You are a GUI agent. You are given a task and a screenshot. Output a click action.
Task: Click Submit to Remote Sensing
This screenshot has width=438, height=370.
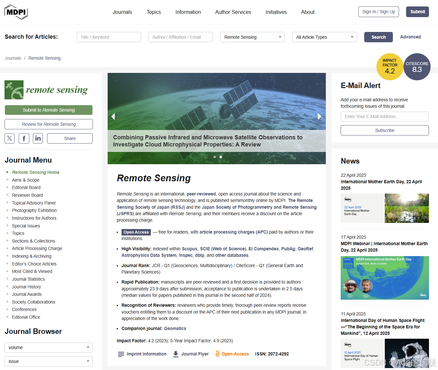(x=48, y=110)
